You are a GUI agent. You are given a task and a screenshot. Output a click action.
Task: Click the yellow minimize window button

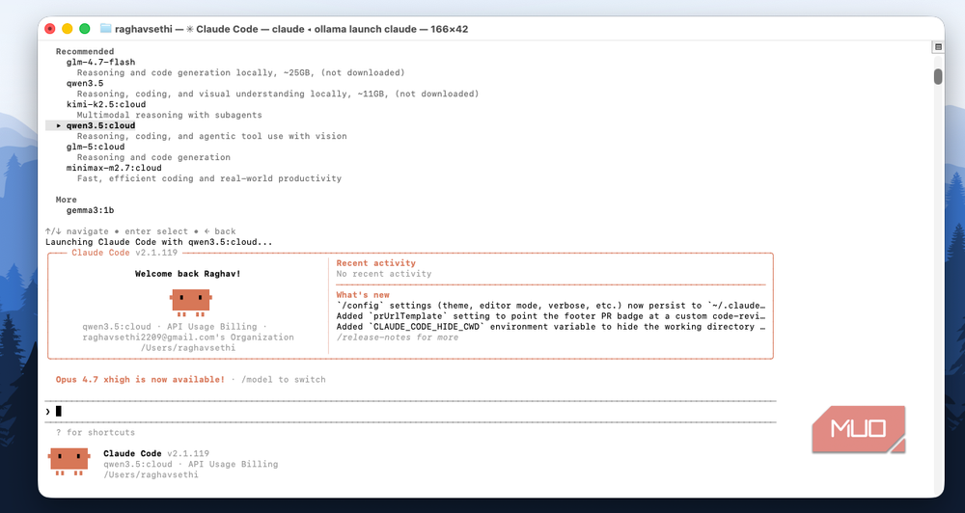tap(68, 29)
